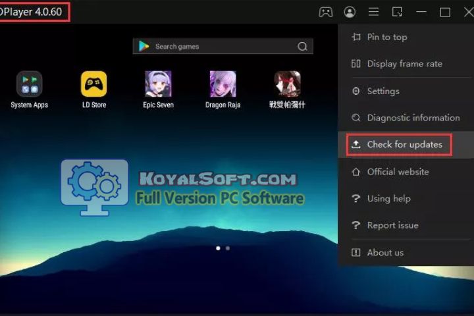This screenshot has width=474, height=316.
Task: Enable Display frame rate option
Action: tap(406, 64)
